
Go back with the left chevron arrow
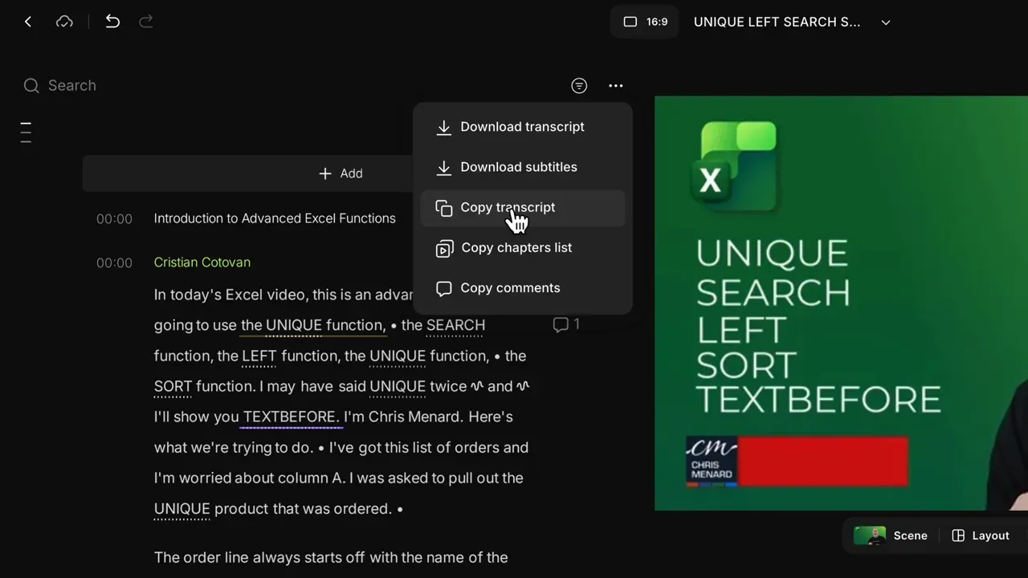click(x=28, y=22)
